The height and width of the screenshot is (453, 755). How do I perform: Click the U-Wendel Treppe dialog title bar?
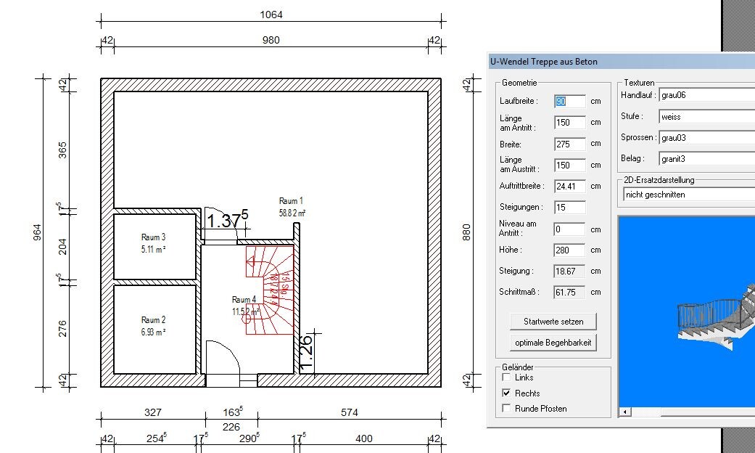[616, 62]
